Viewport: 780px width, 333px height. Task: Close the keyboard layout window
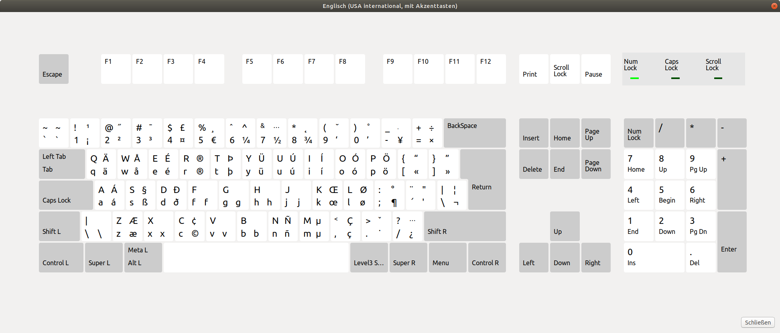(774, 6)
